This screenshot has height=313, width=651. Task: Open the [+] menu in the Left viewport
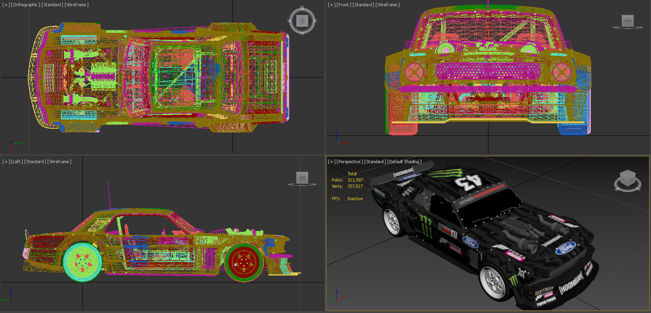coord(6,162)
